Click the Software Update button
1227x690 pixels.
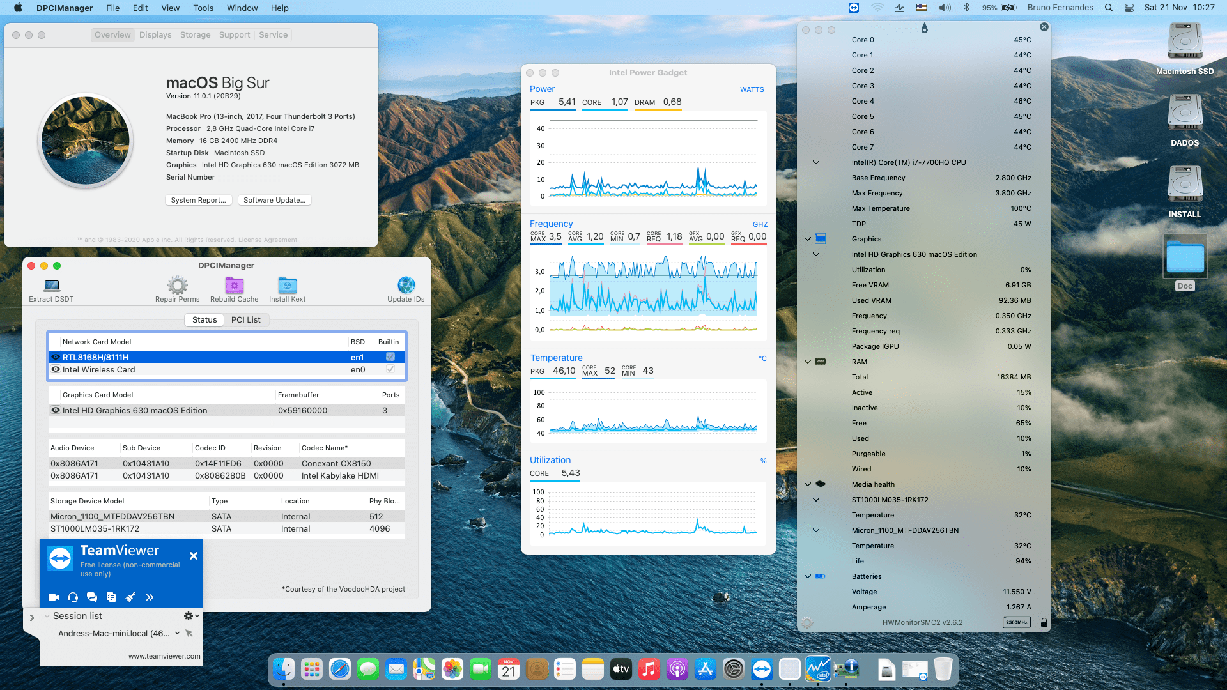(274, 200)
